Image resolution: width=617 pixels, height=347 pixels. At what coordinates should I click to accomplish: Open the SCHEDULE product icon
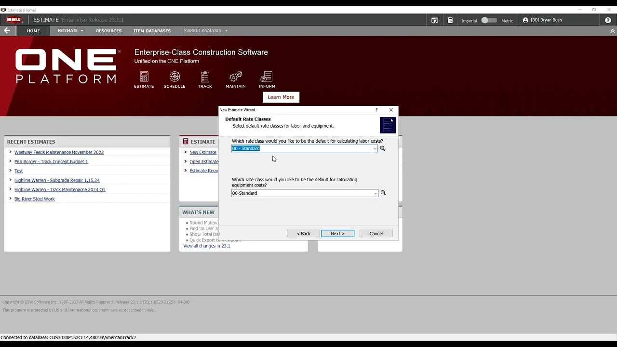click(174, 80)
